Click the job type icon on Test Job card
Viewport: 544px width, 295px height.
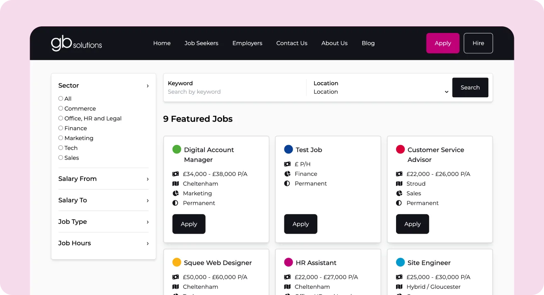pyautogui.click(x=287, y=183)
